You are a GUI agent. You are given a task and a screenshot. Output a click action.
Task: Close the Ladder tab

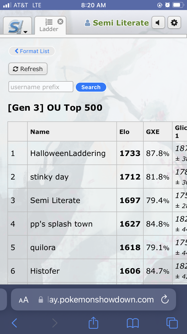(x=60, y=22)
